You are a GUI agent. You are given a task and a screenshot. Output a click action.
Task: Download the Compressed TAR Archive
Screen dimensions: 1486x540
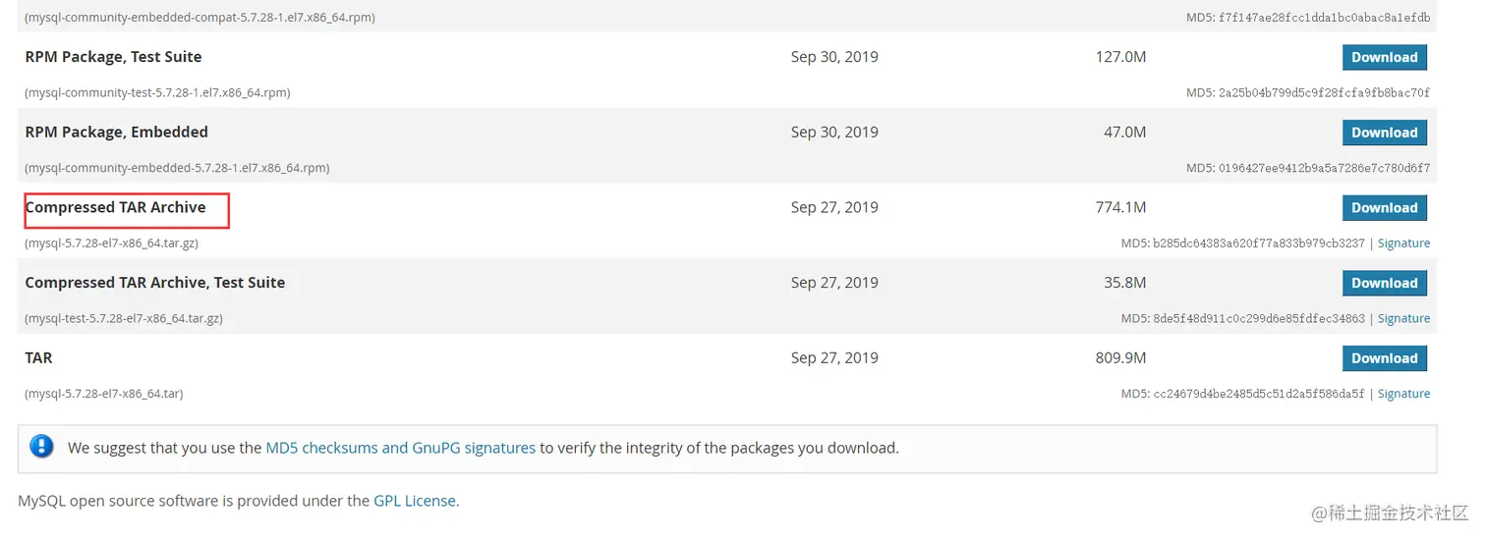click(x=1384, y=208)
